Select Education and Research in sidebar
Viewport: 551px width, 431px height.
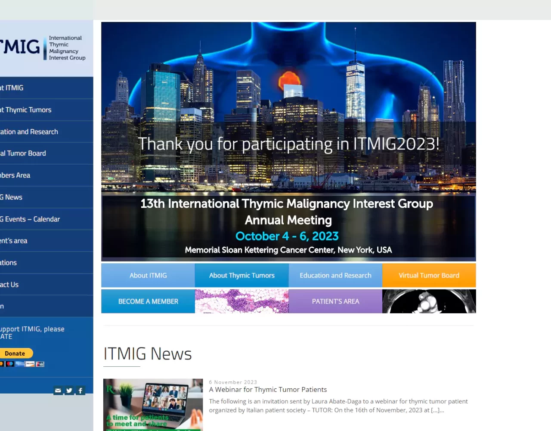click(x=46, y=132)
